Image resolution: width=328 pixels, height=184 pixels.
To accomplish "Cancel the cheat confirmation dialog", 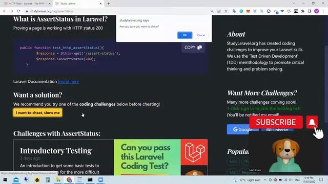I will pos(201,35).
